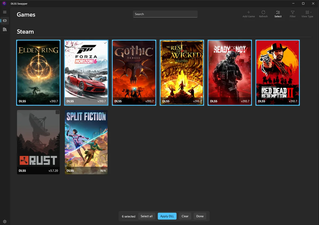
Task: Open the Games page from the sidebar
Action: pyautogui.click(x=5, y=21)
